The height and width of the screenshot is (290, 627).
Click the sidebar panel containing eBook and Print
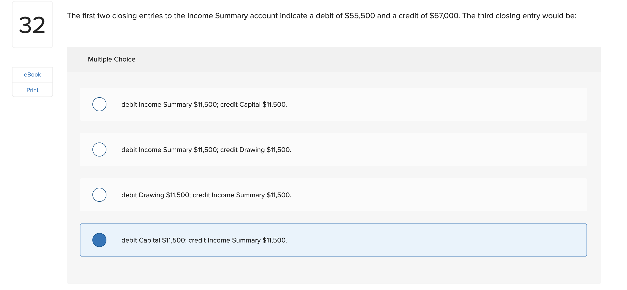tap(32, 82)
